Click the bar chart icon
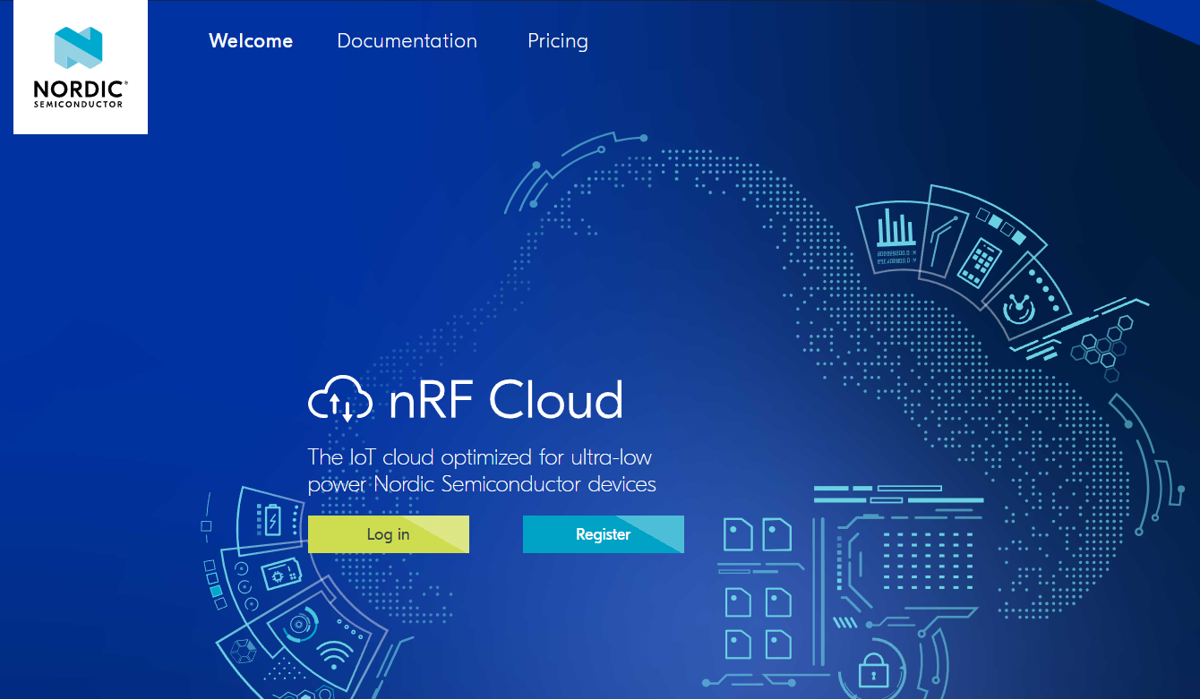This screenshot has width=1200, height=699. 895,228
